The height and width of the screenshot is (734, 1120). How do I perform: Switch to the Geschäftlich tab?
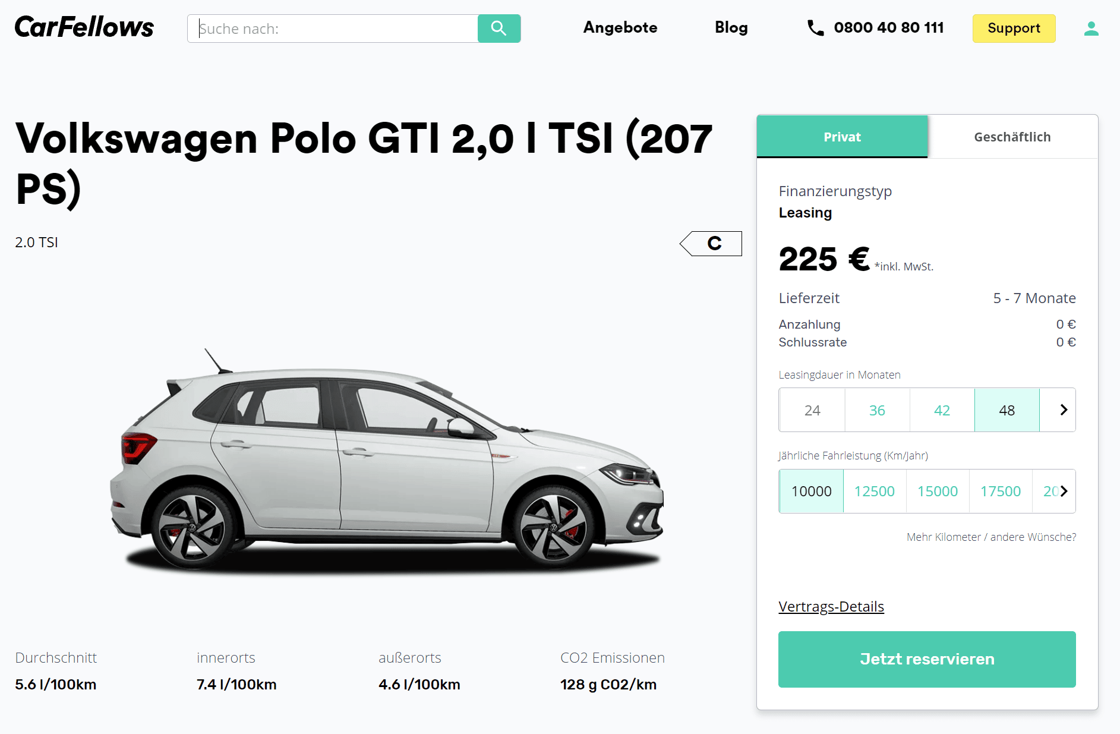coord(1012,137)
